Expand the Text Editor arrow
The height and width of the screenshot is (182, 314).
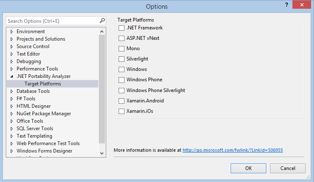coord(12,54)
